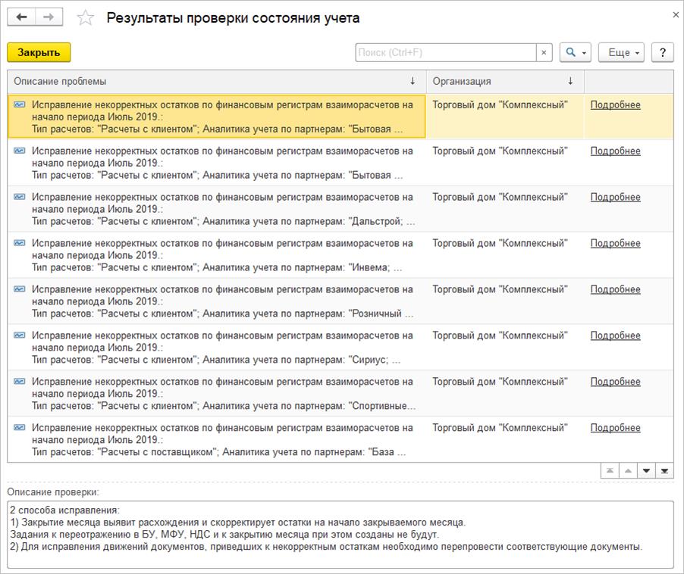The height and width of the screenshot is (574, 684).
Task: Add window to favorites with star icon
Action: tap(86, 18)
